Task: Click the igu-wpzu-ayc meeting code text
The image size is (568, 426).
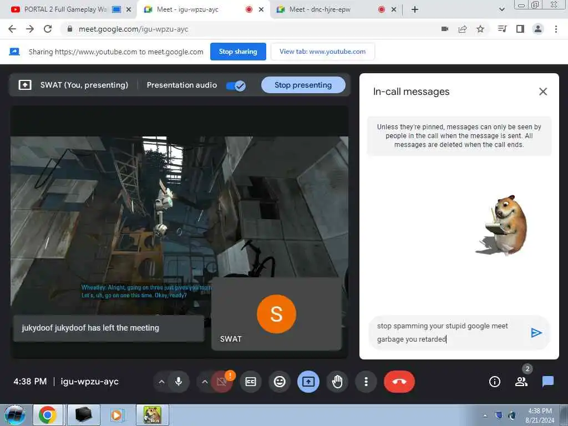Action: pos(89,382)
